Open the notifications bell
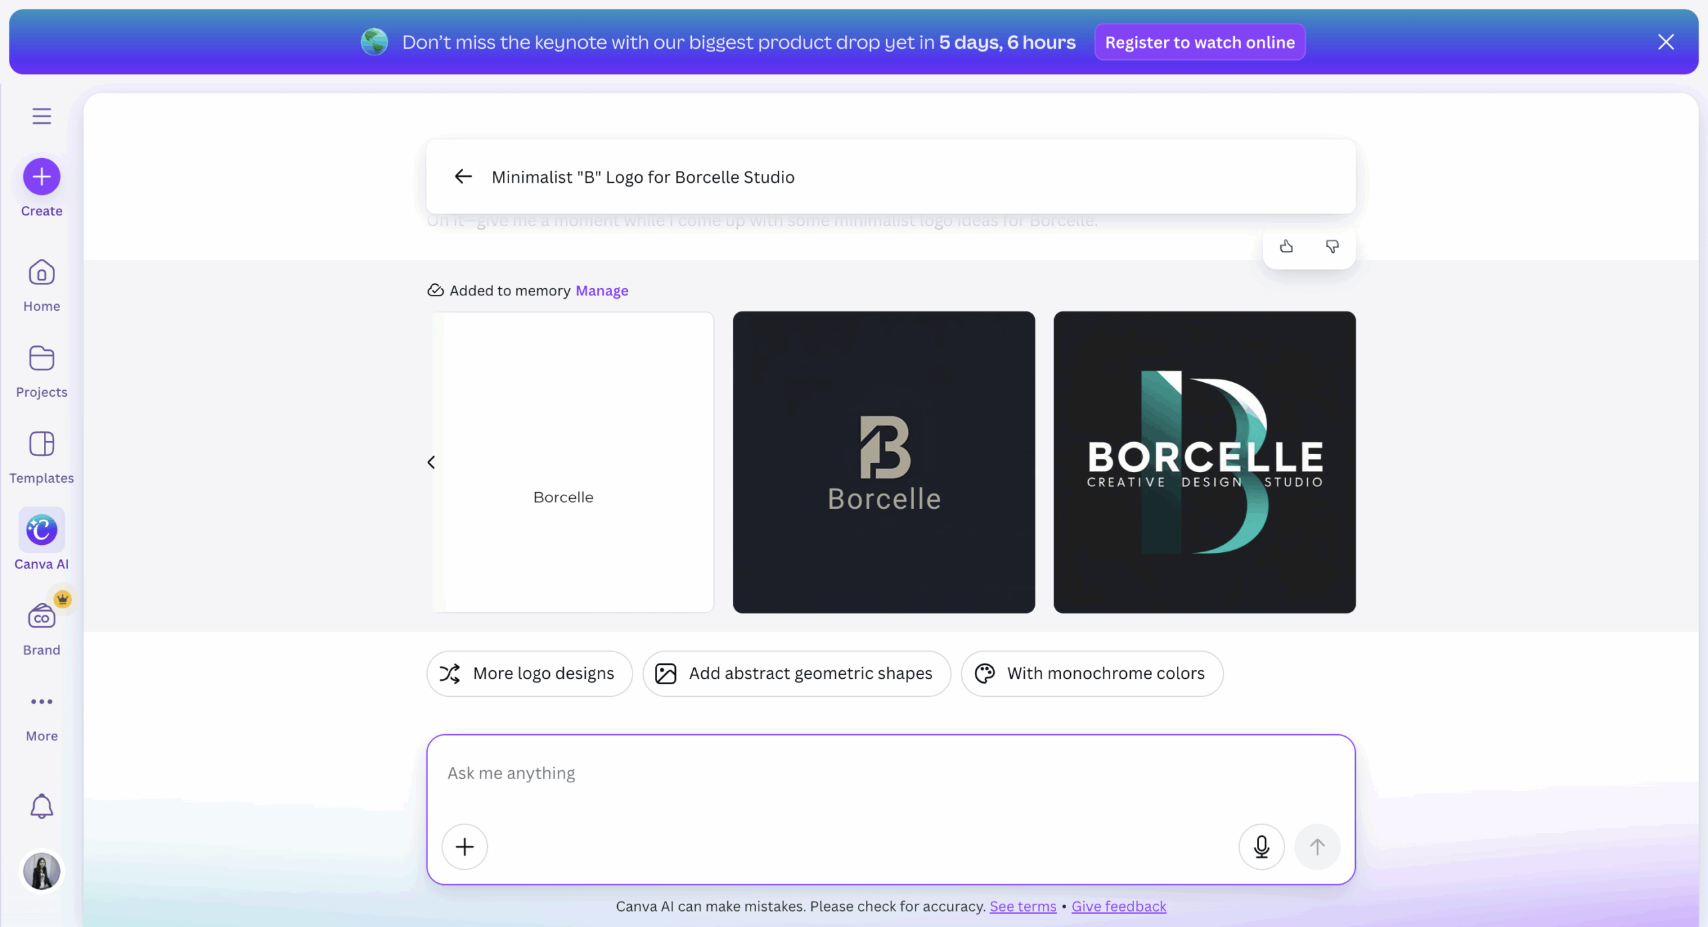1708x927 pixels. (41, 807)
